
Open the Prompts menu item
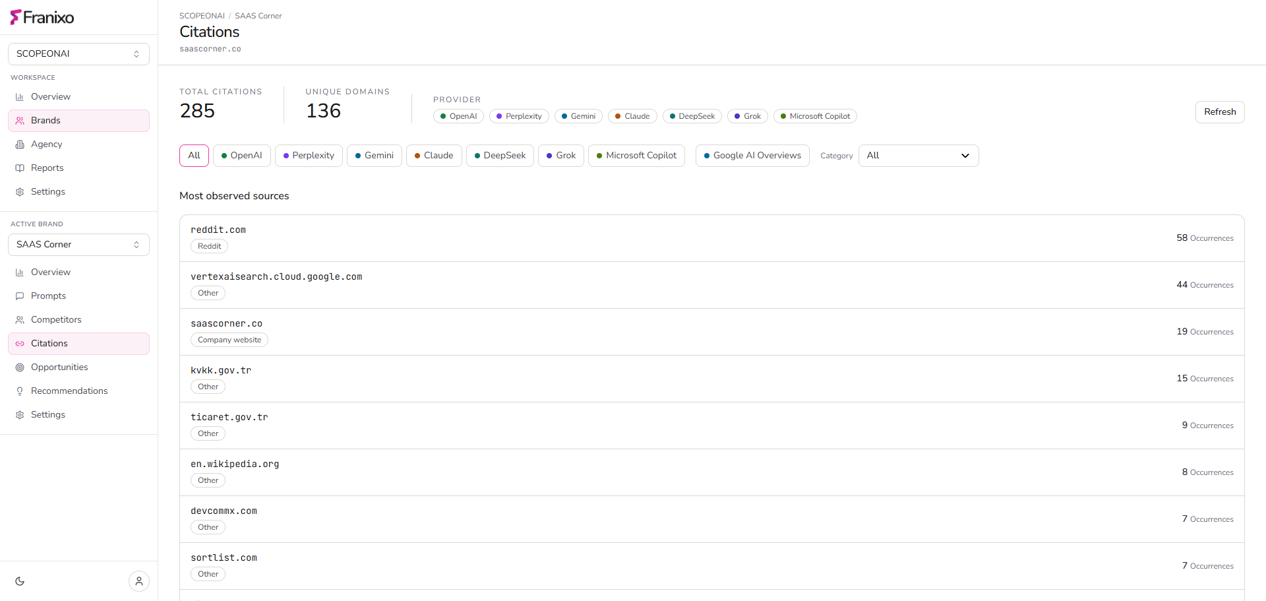78,296
